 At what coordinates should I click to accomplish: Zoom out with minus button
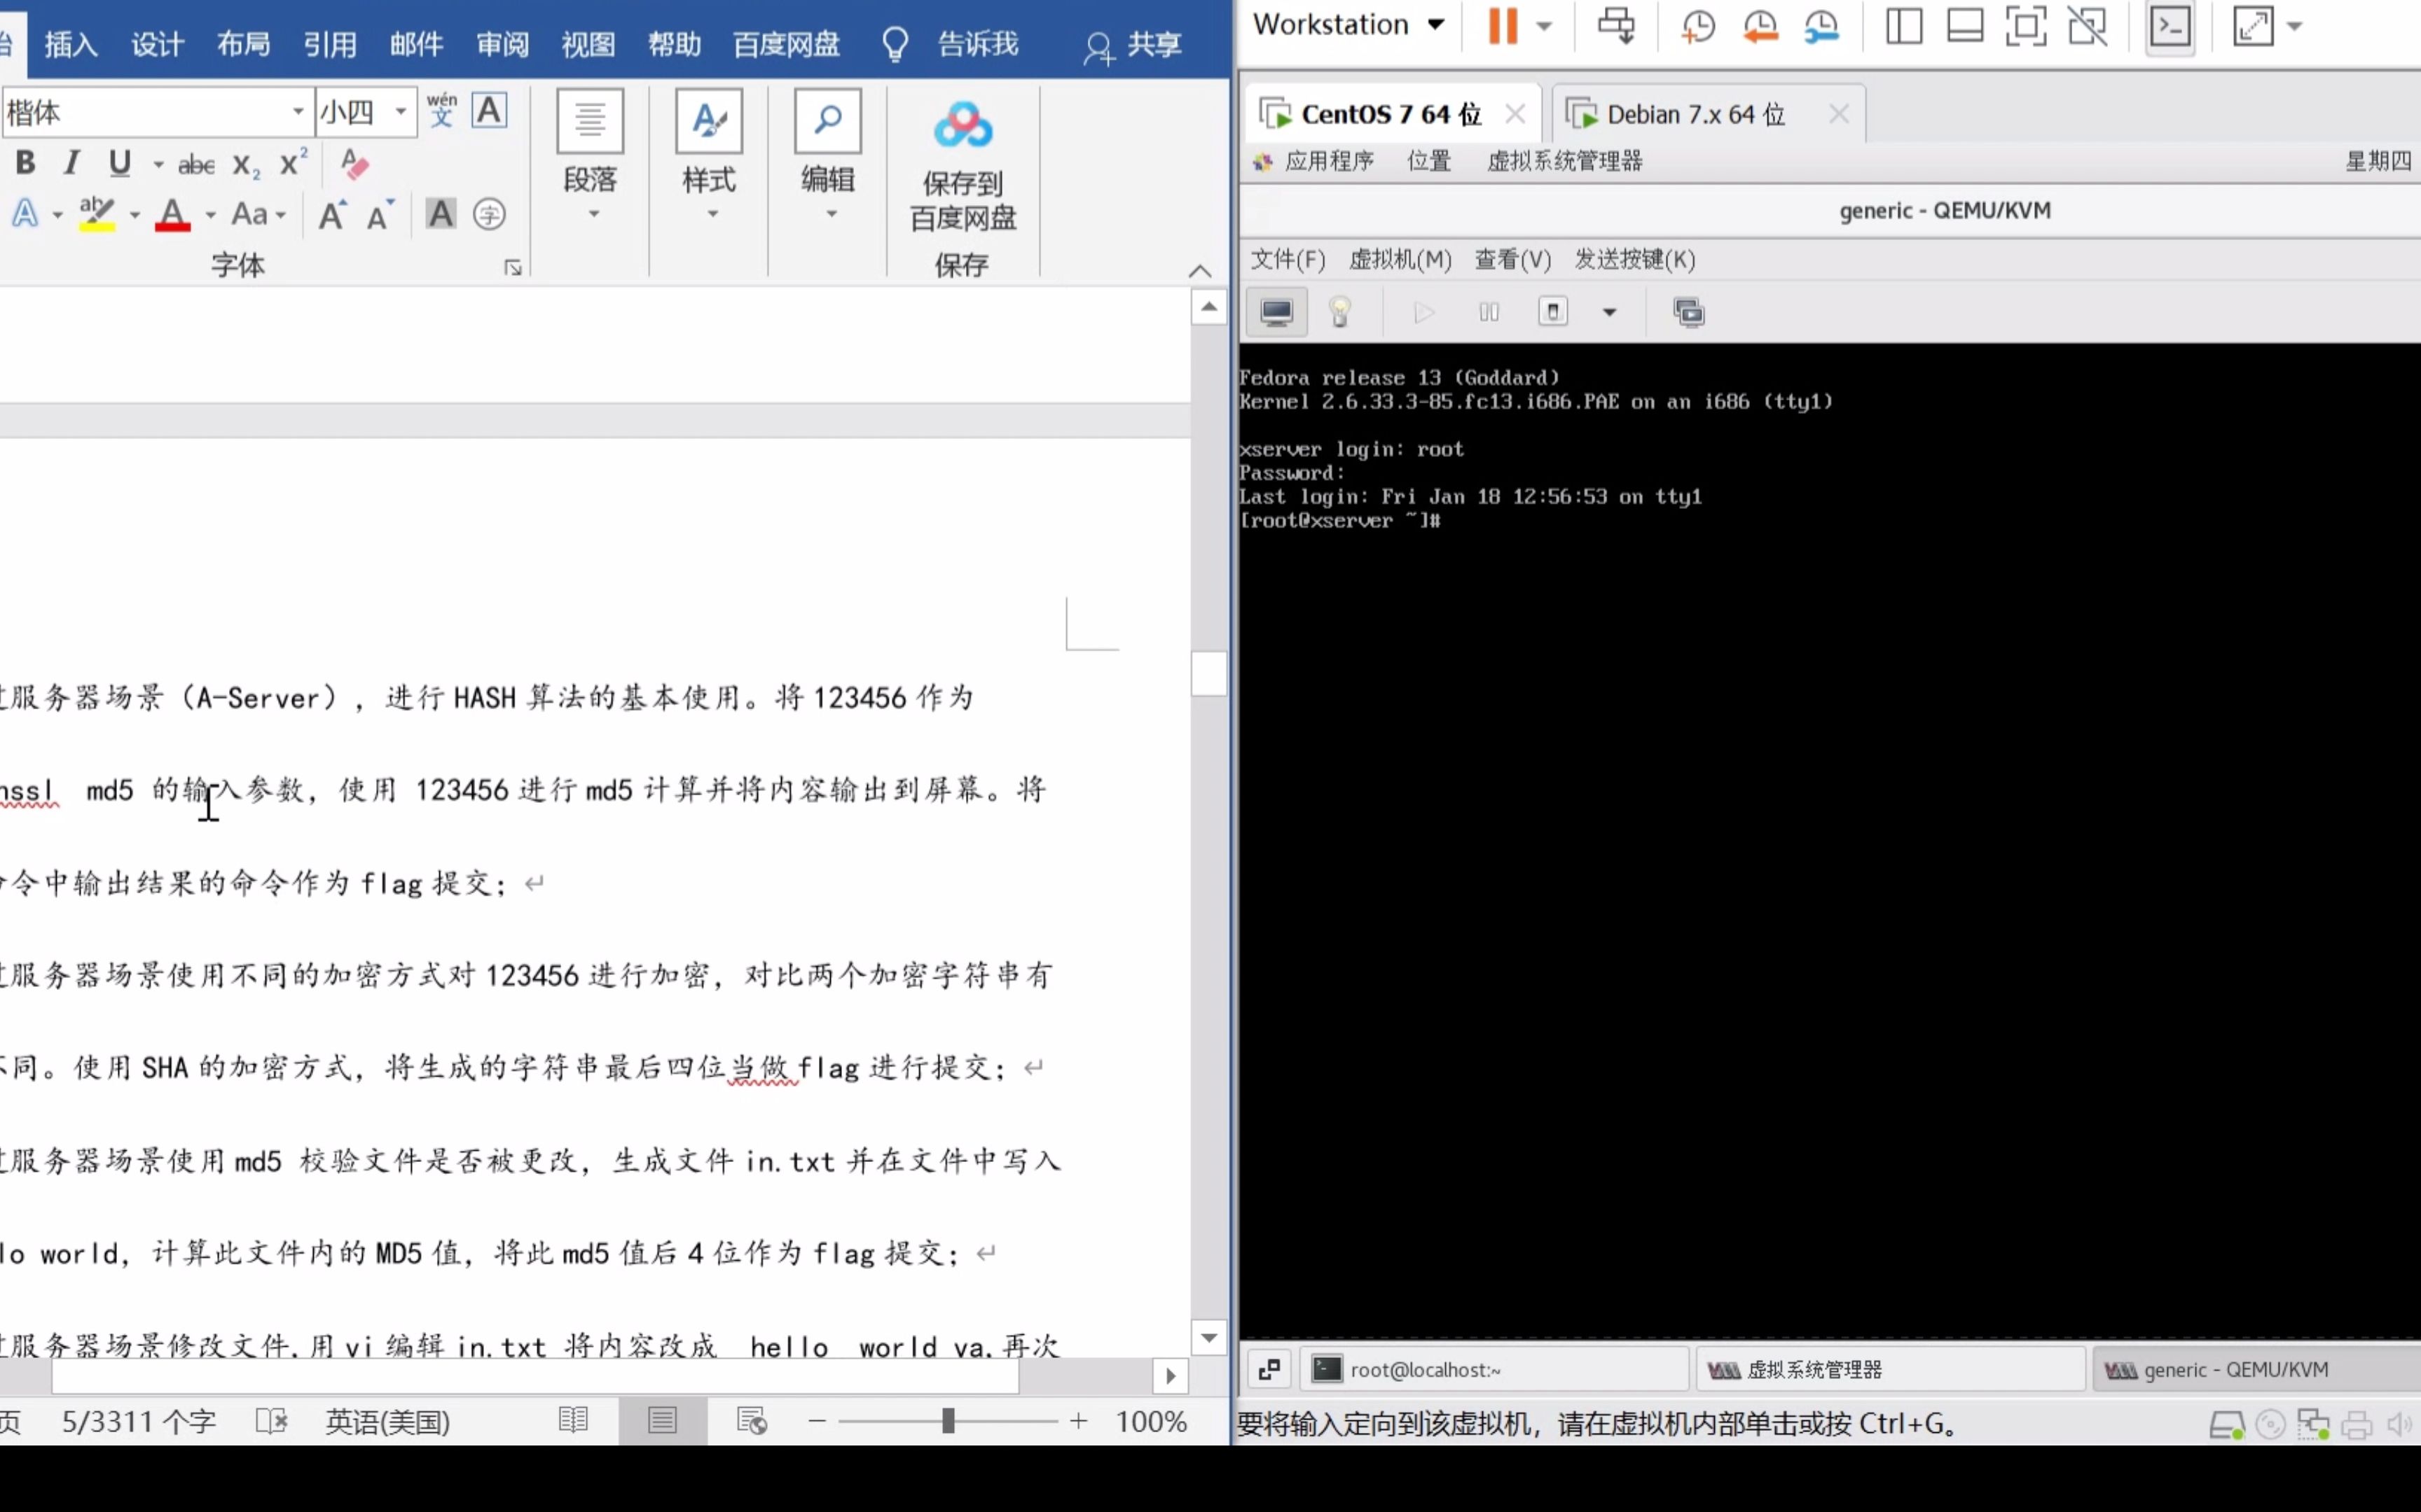tap(818, 1421)
